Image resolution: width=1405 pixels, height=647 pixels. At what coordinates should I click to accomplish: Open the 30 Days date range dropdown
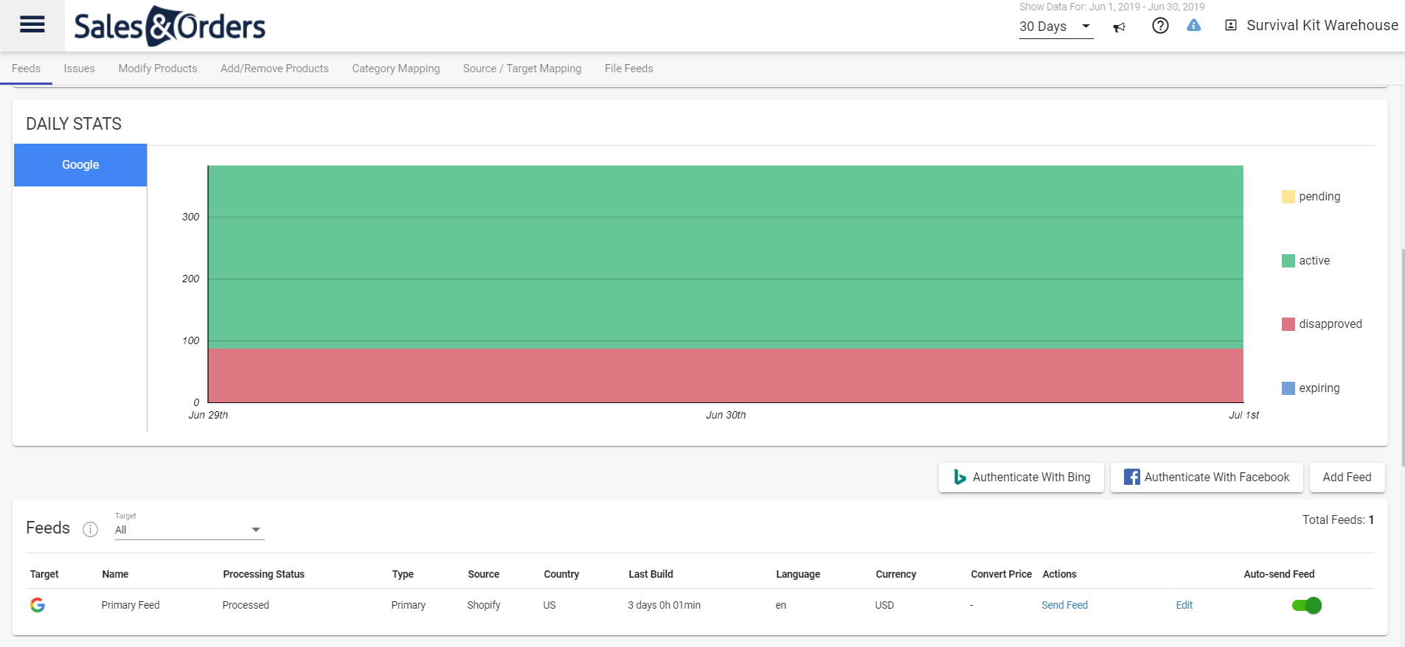point(1055,27)
